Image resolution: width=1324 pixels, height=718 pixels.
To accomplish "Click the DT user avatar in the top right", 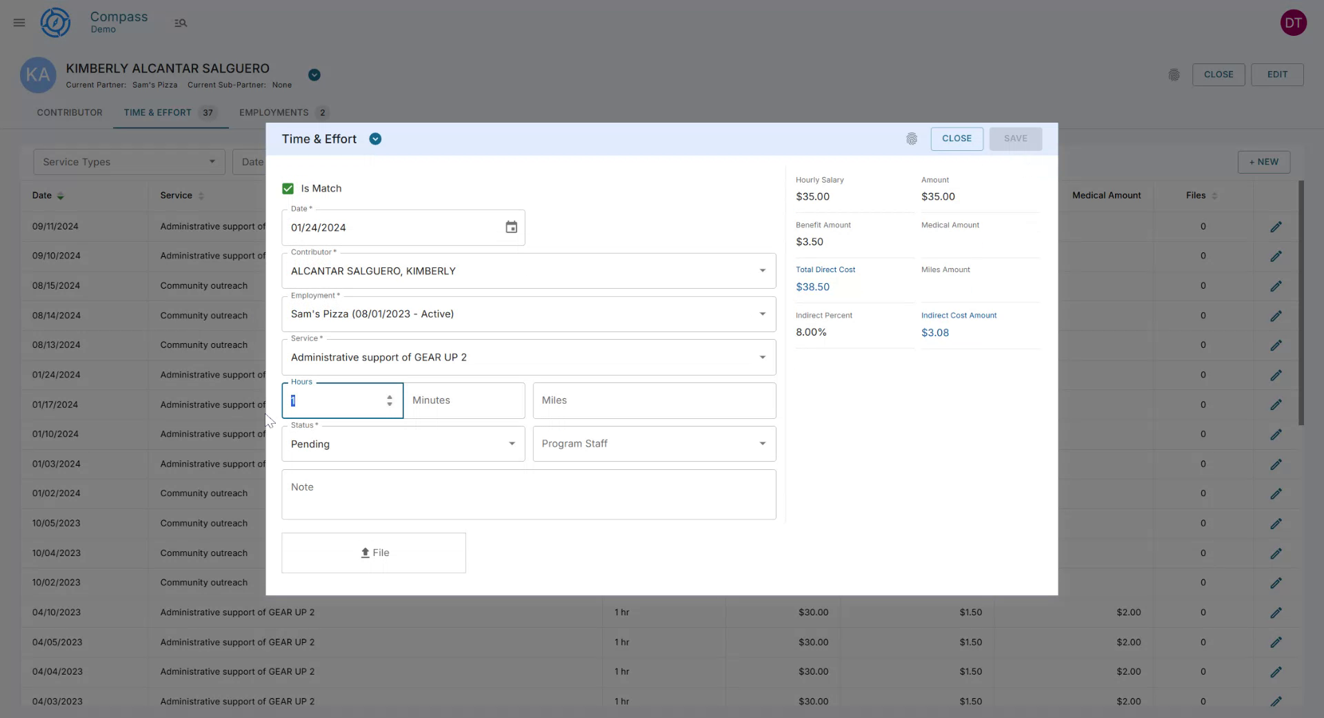I will tap(1294, 22).
